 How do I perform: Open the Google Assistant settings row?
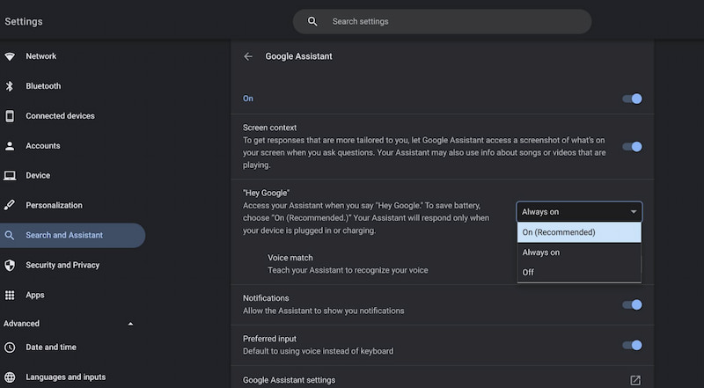point(443,380)
